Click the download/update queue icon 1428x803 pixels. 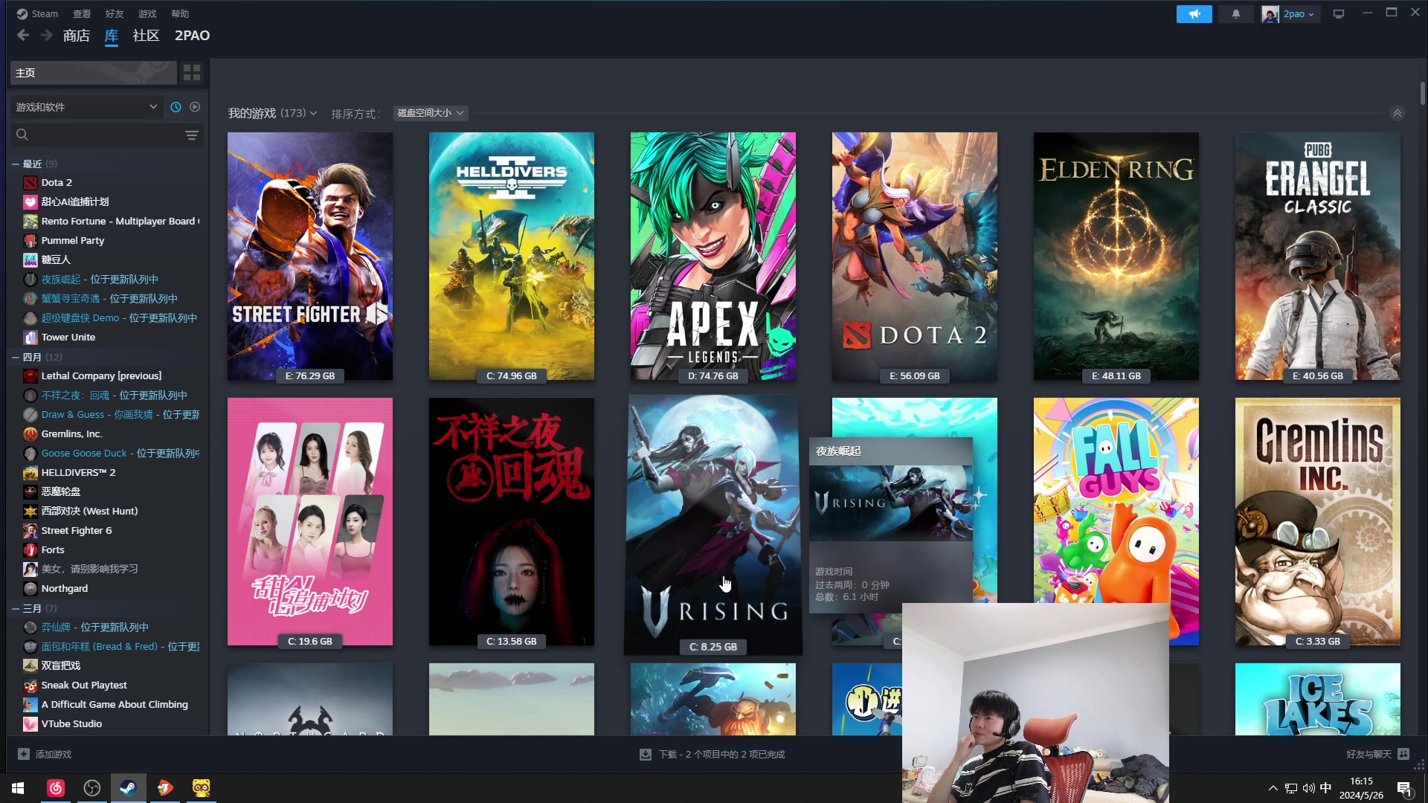pyautogui.click(x=643, y=754)
